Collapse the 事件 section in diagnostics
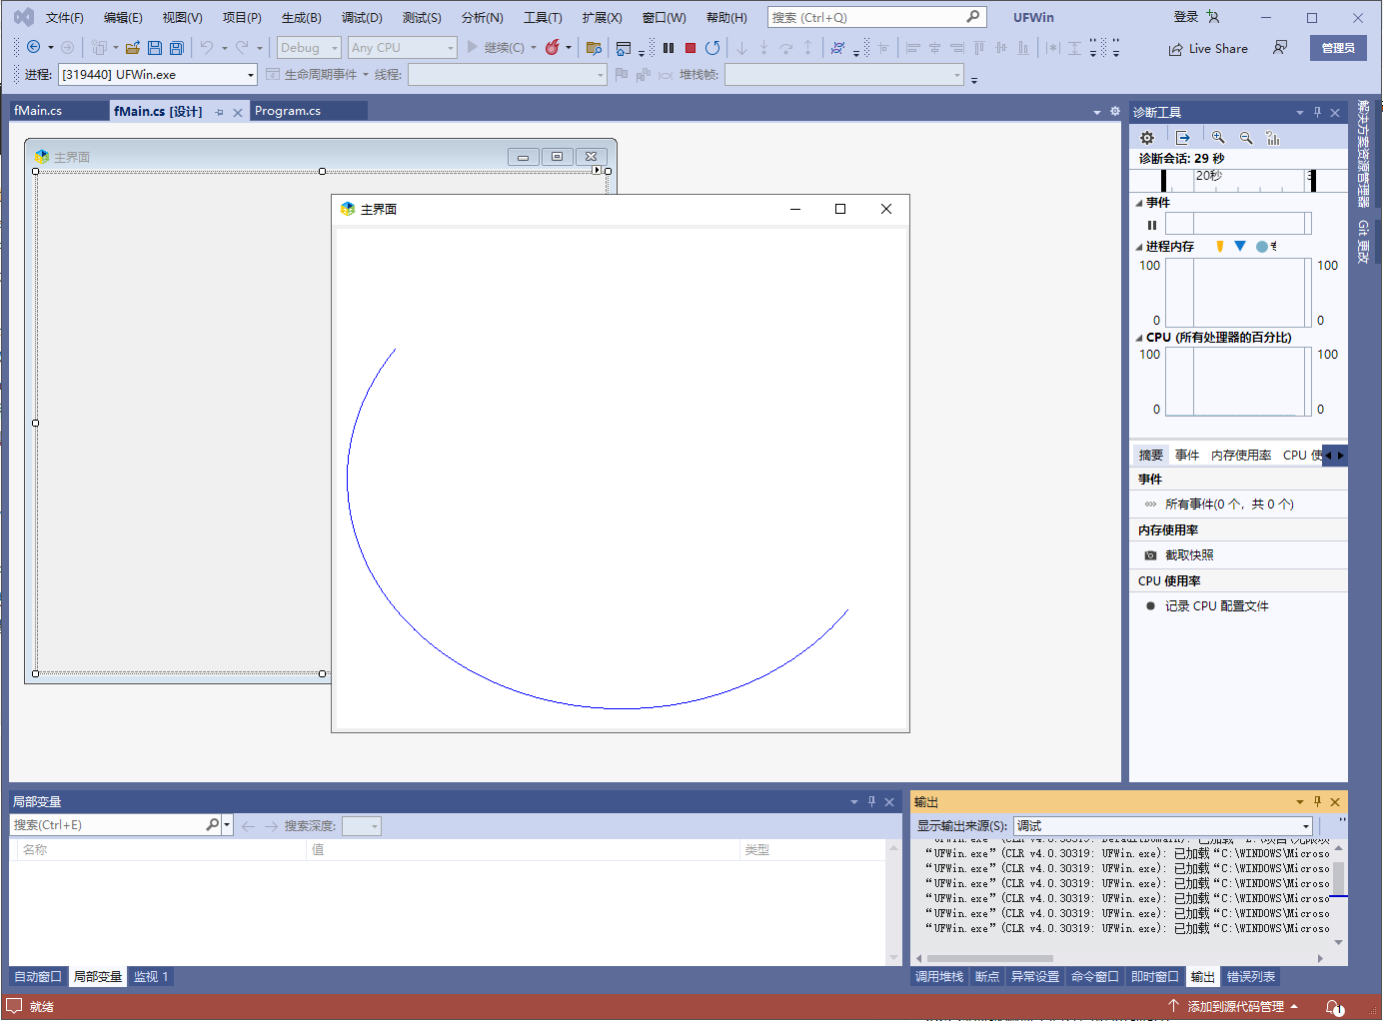The height and width of the screenshot is (1021, 1383). (1139, 203)
